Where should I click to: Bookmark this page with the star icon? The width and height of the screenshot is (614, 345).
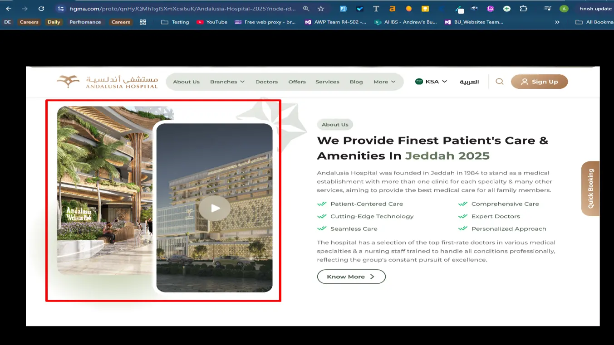321,9
